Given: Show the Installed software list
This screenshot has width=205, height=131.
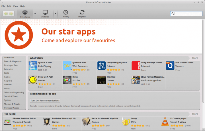Looking at the screenshot, I should point(45,14).
